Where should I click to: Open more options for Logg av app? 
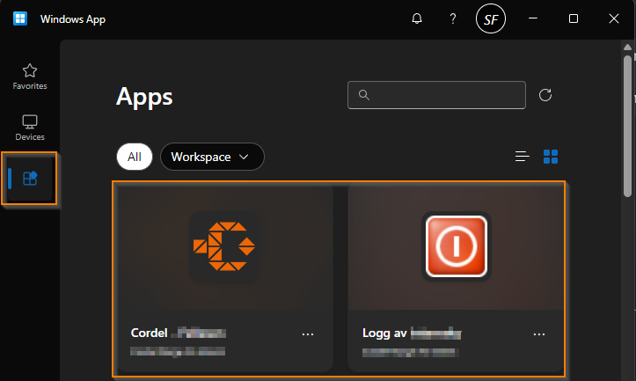pyautogui.click(x=539, y=334)
